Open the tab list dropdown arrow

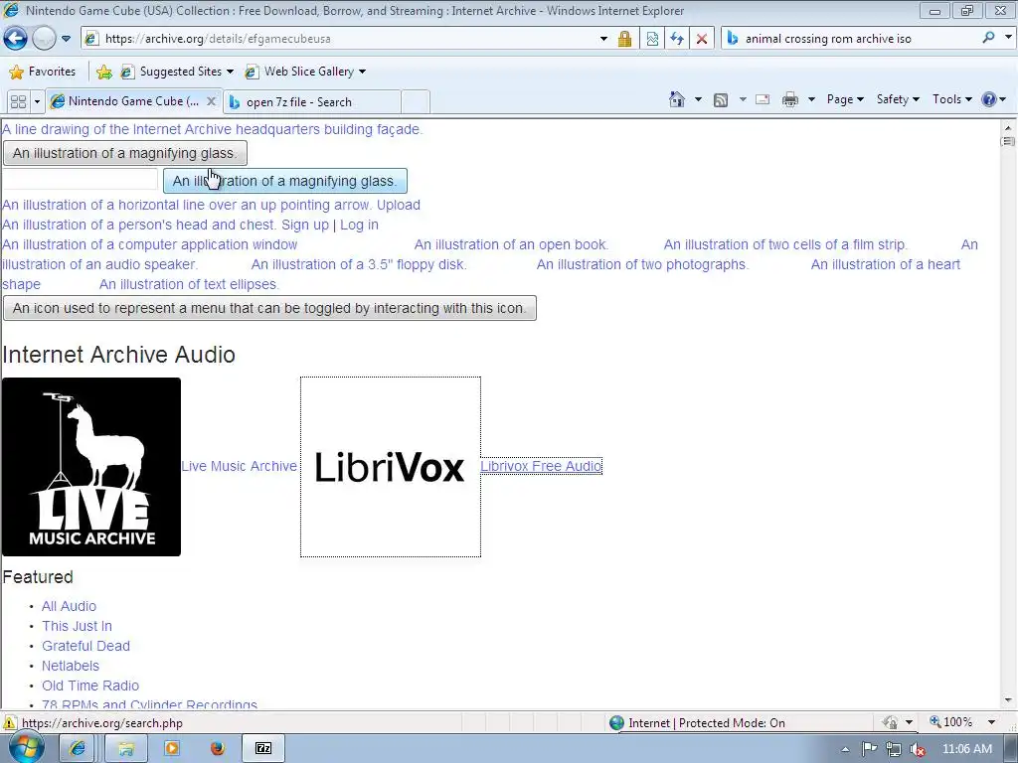[37, 102]
